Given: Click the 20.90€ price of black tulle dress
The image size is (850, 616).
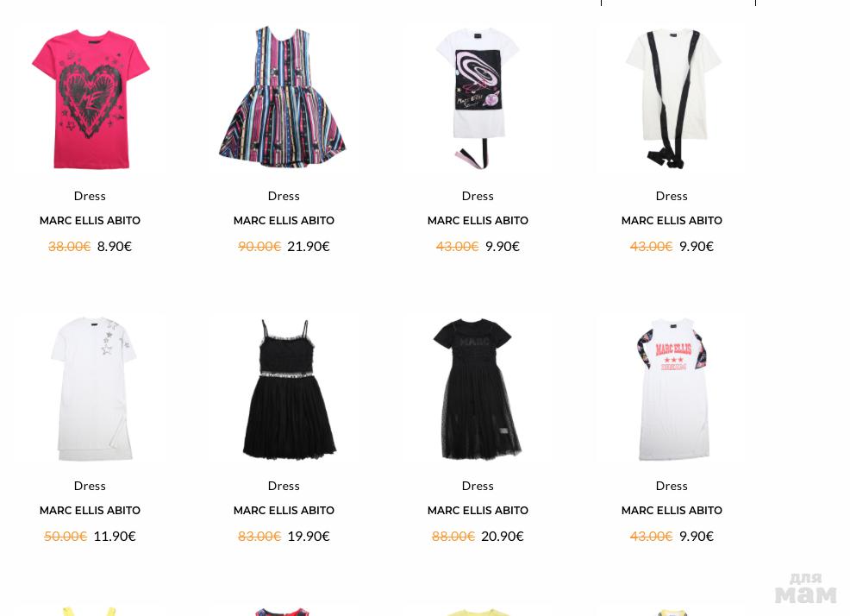Looking at the screenshot, I should [503, 537].
